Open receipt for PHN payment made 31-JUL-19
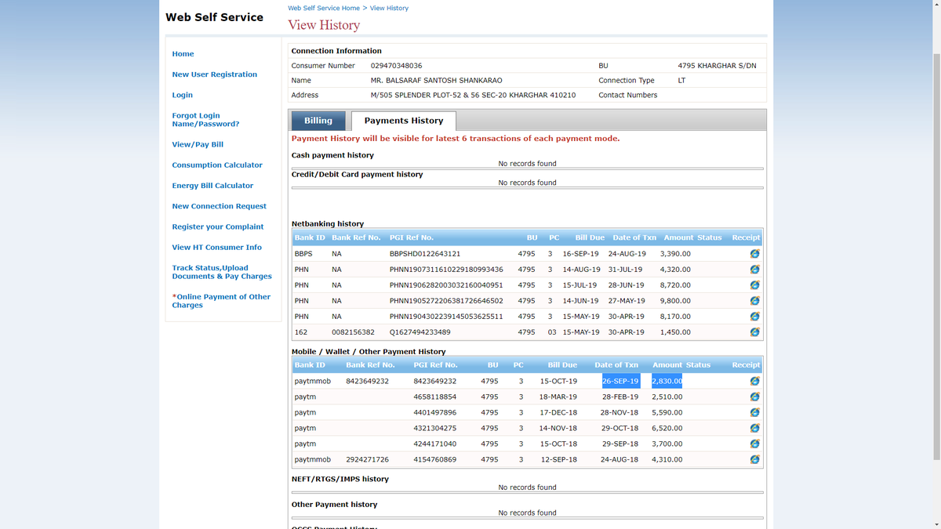This screenshot has height=529, width=941. [x=754, y=269]
